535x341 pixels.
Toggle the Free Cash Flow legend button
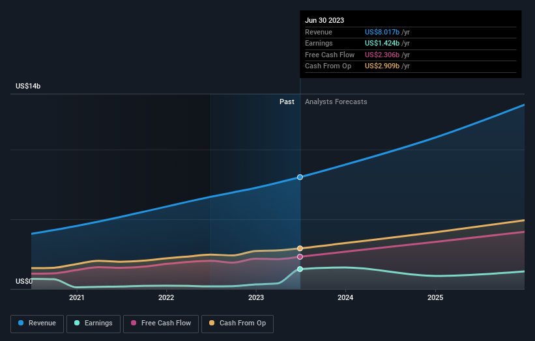pyautogui.click(x=161, y=323)
